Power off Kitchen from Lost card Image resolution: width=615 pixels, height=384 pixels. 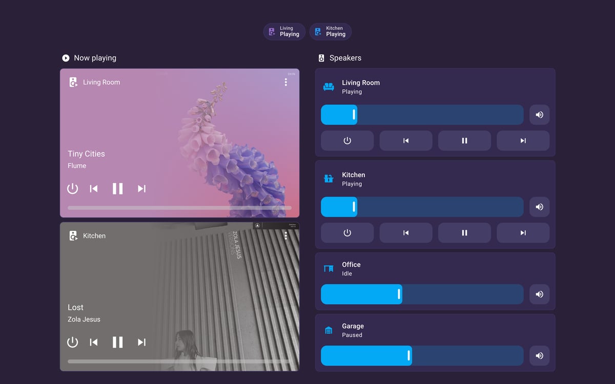click(x=73, y=342)
